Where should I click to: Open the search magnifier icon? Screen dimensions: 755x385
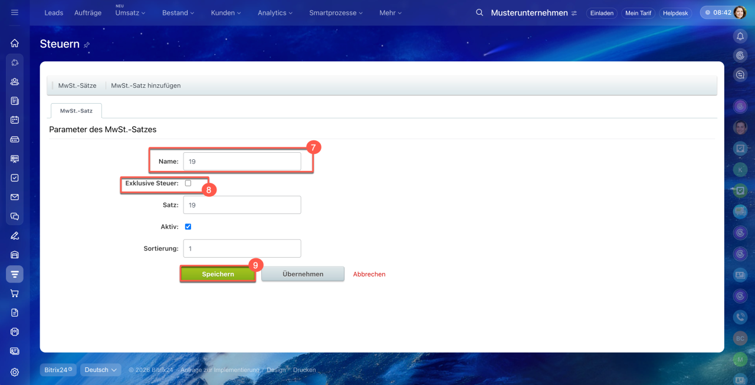[480, 12]
